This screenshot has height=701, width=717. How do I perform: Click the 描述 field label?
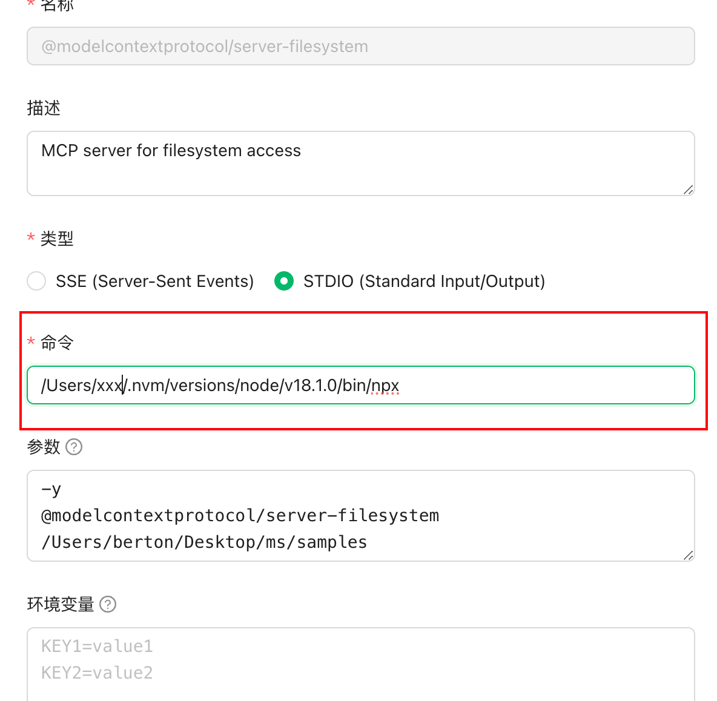pos(44,108)
